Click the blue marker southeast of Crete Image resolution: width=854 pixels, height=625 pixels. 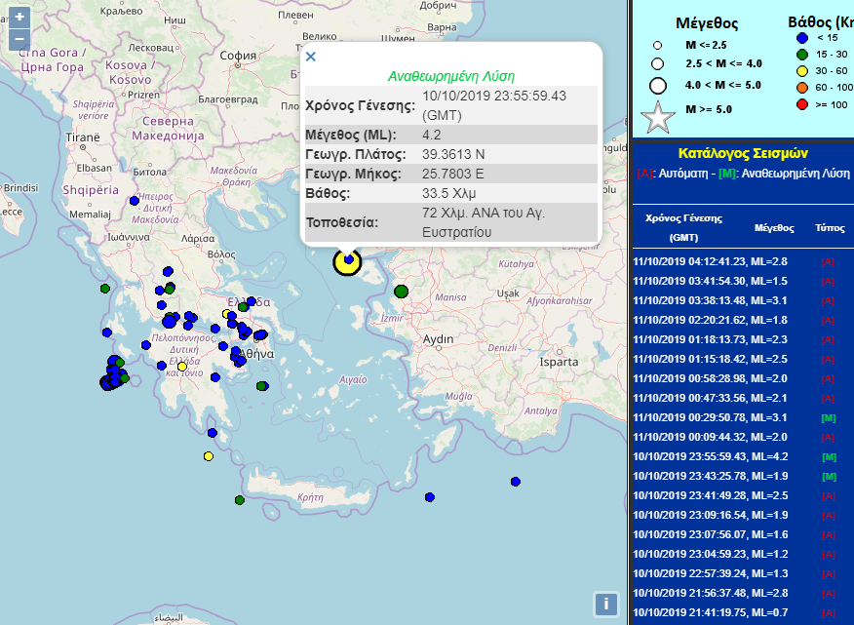point(515,481)
